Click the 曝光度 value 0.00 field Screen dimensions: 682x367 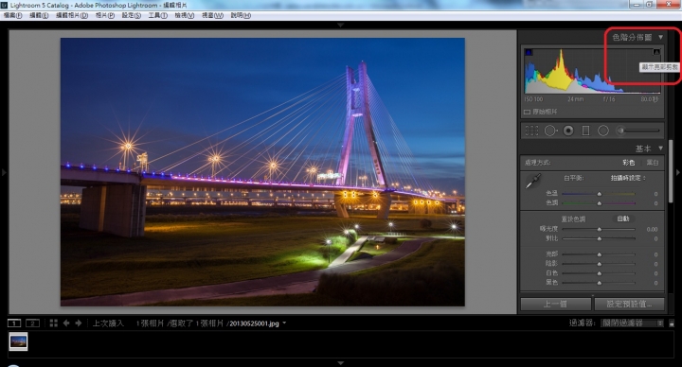tap(652, 229)
